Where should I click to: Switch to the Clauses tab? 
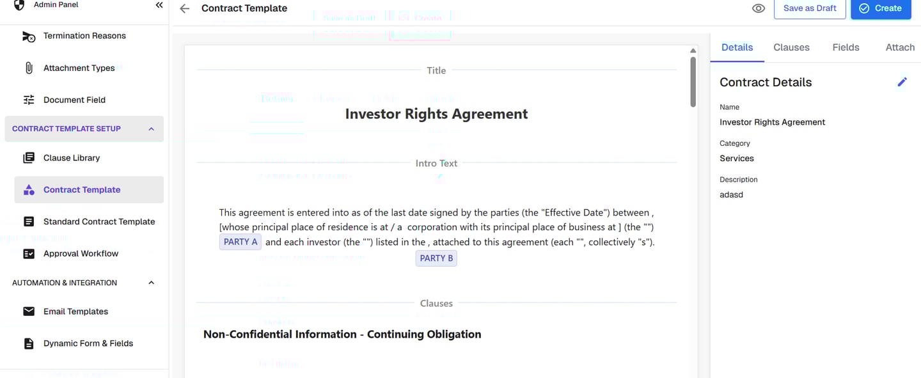(x=791, y=47)
